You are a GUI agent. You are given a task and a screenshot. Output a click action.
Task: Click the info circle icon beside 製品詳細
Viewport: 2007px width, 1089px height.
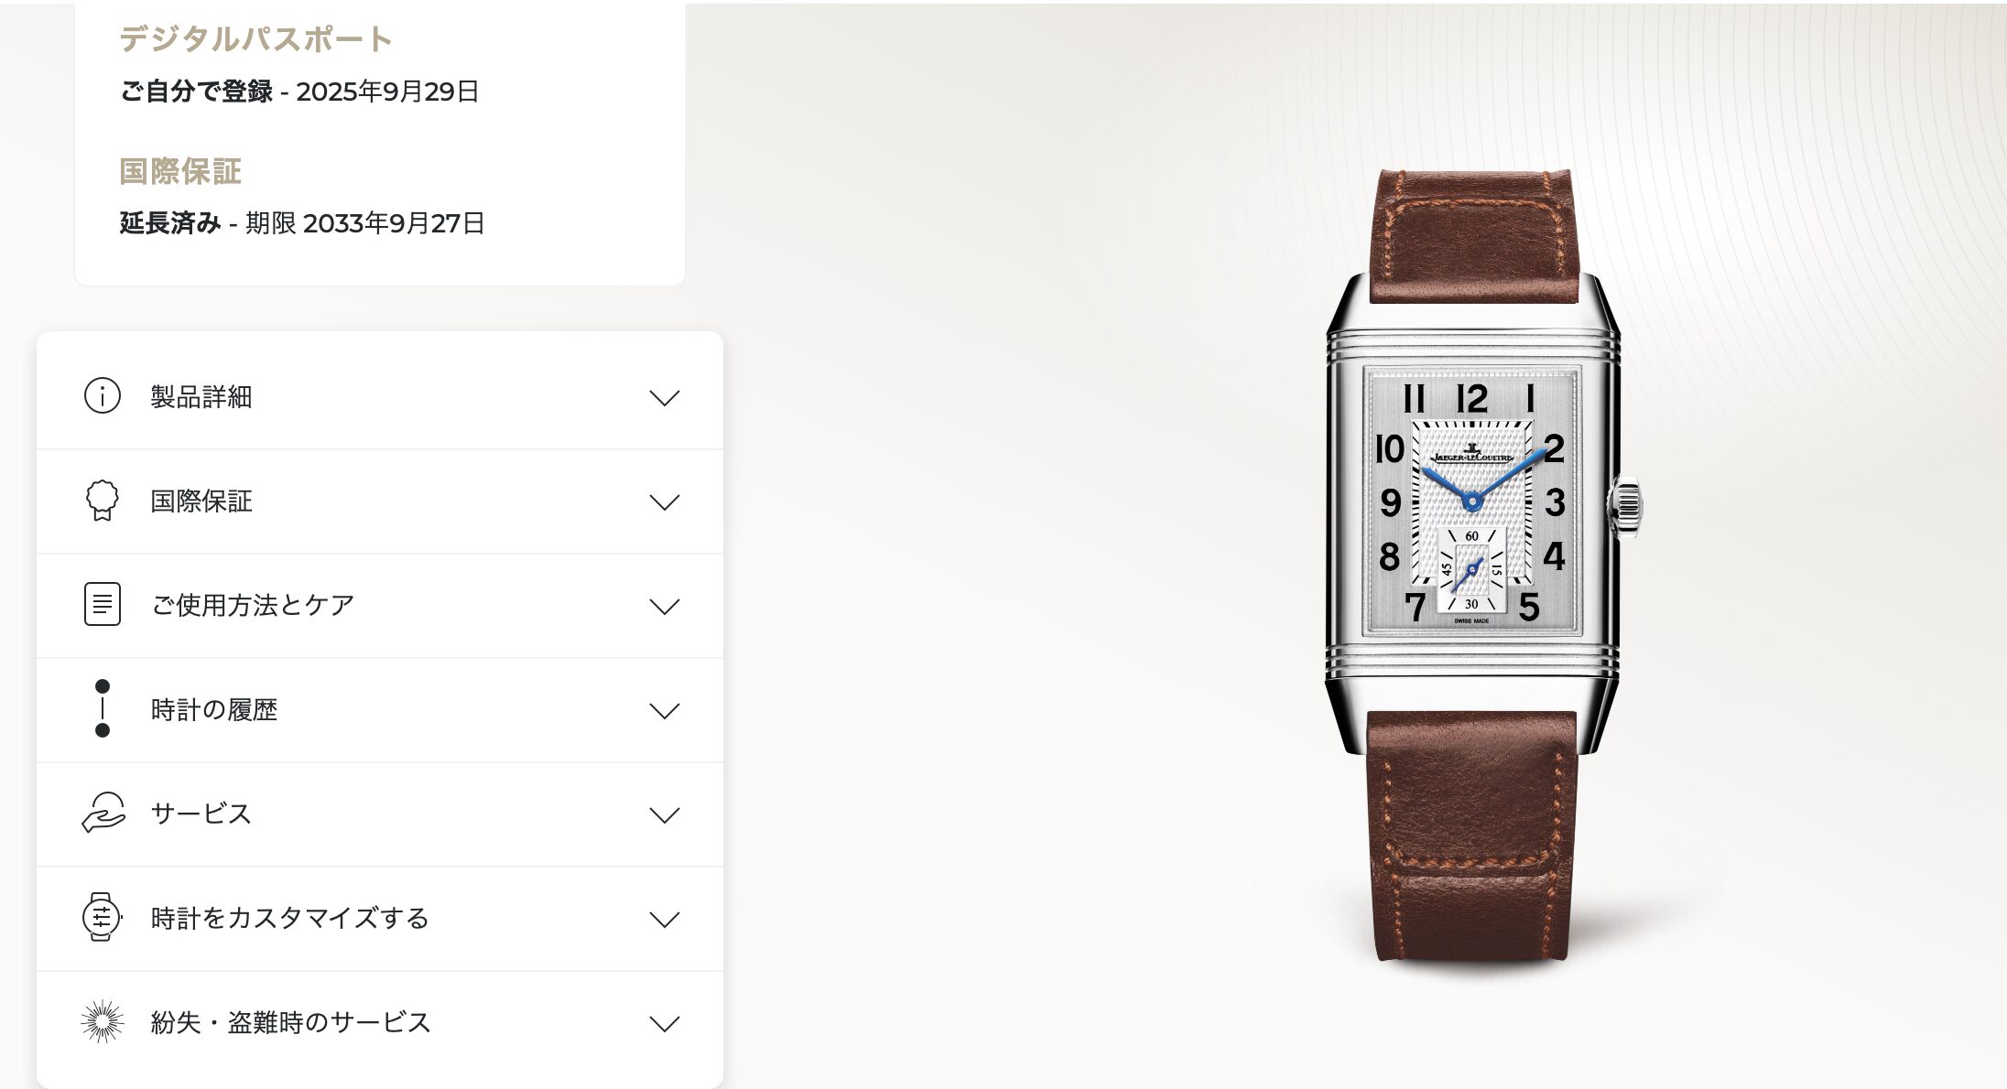point(102,396)
